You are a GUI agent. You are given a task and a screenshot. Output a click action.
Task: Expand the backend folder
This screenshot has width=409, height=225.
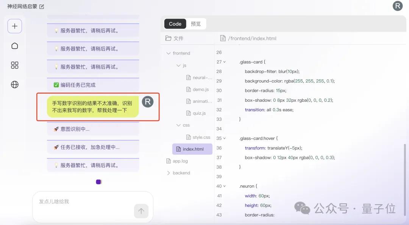click(x=169, y=173)
